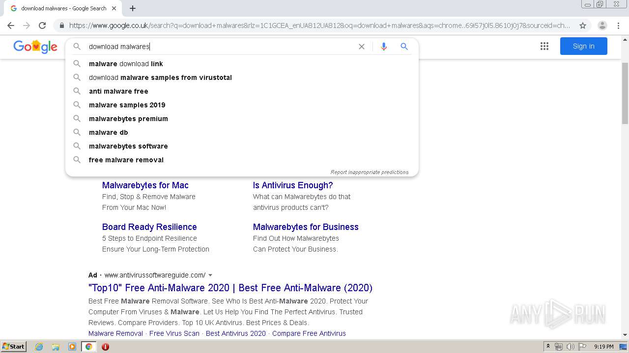The image size is (629, 353).
Task: Submit the search with the blue magnifier icon
Action: pyautogui.click(x=404, y=47)
